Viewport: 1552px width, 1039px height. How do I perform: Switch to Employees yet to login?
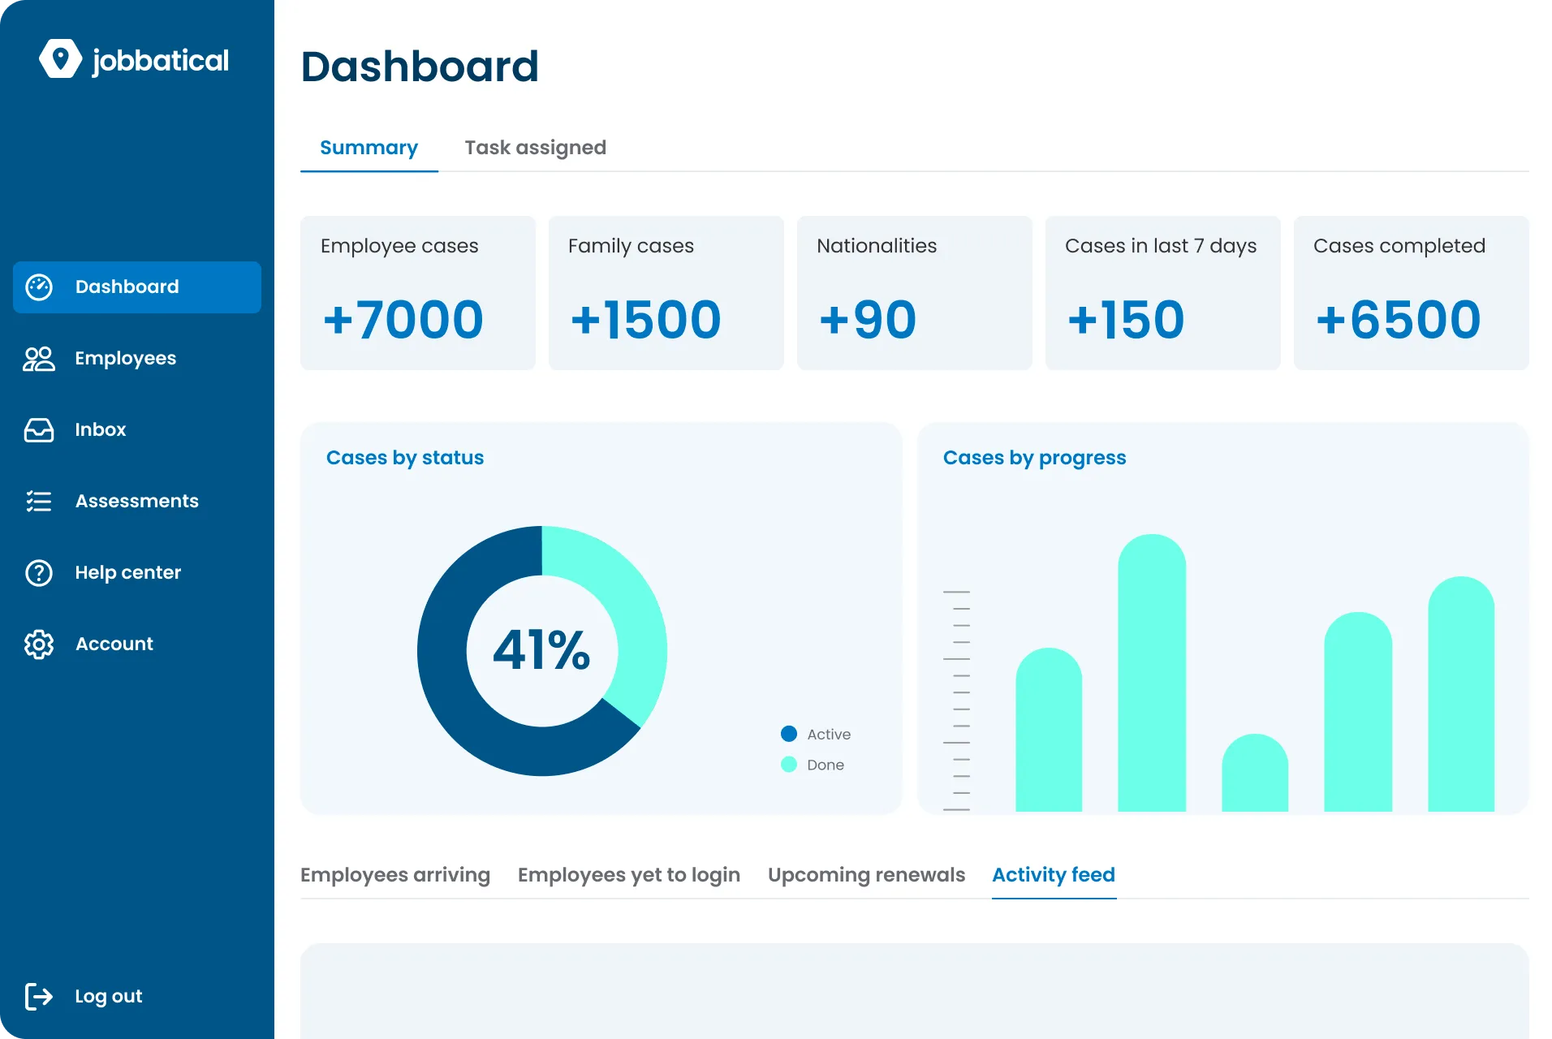[628, 874]
